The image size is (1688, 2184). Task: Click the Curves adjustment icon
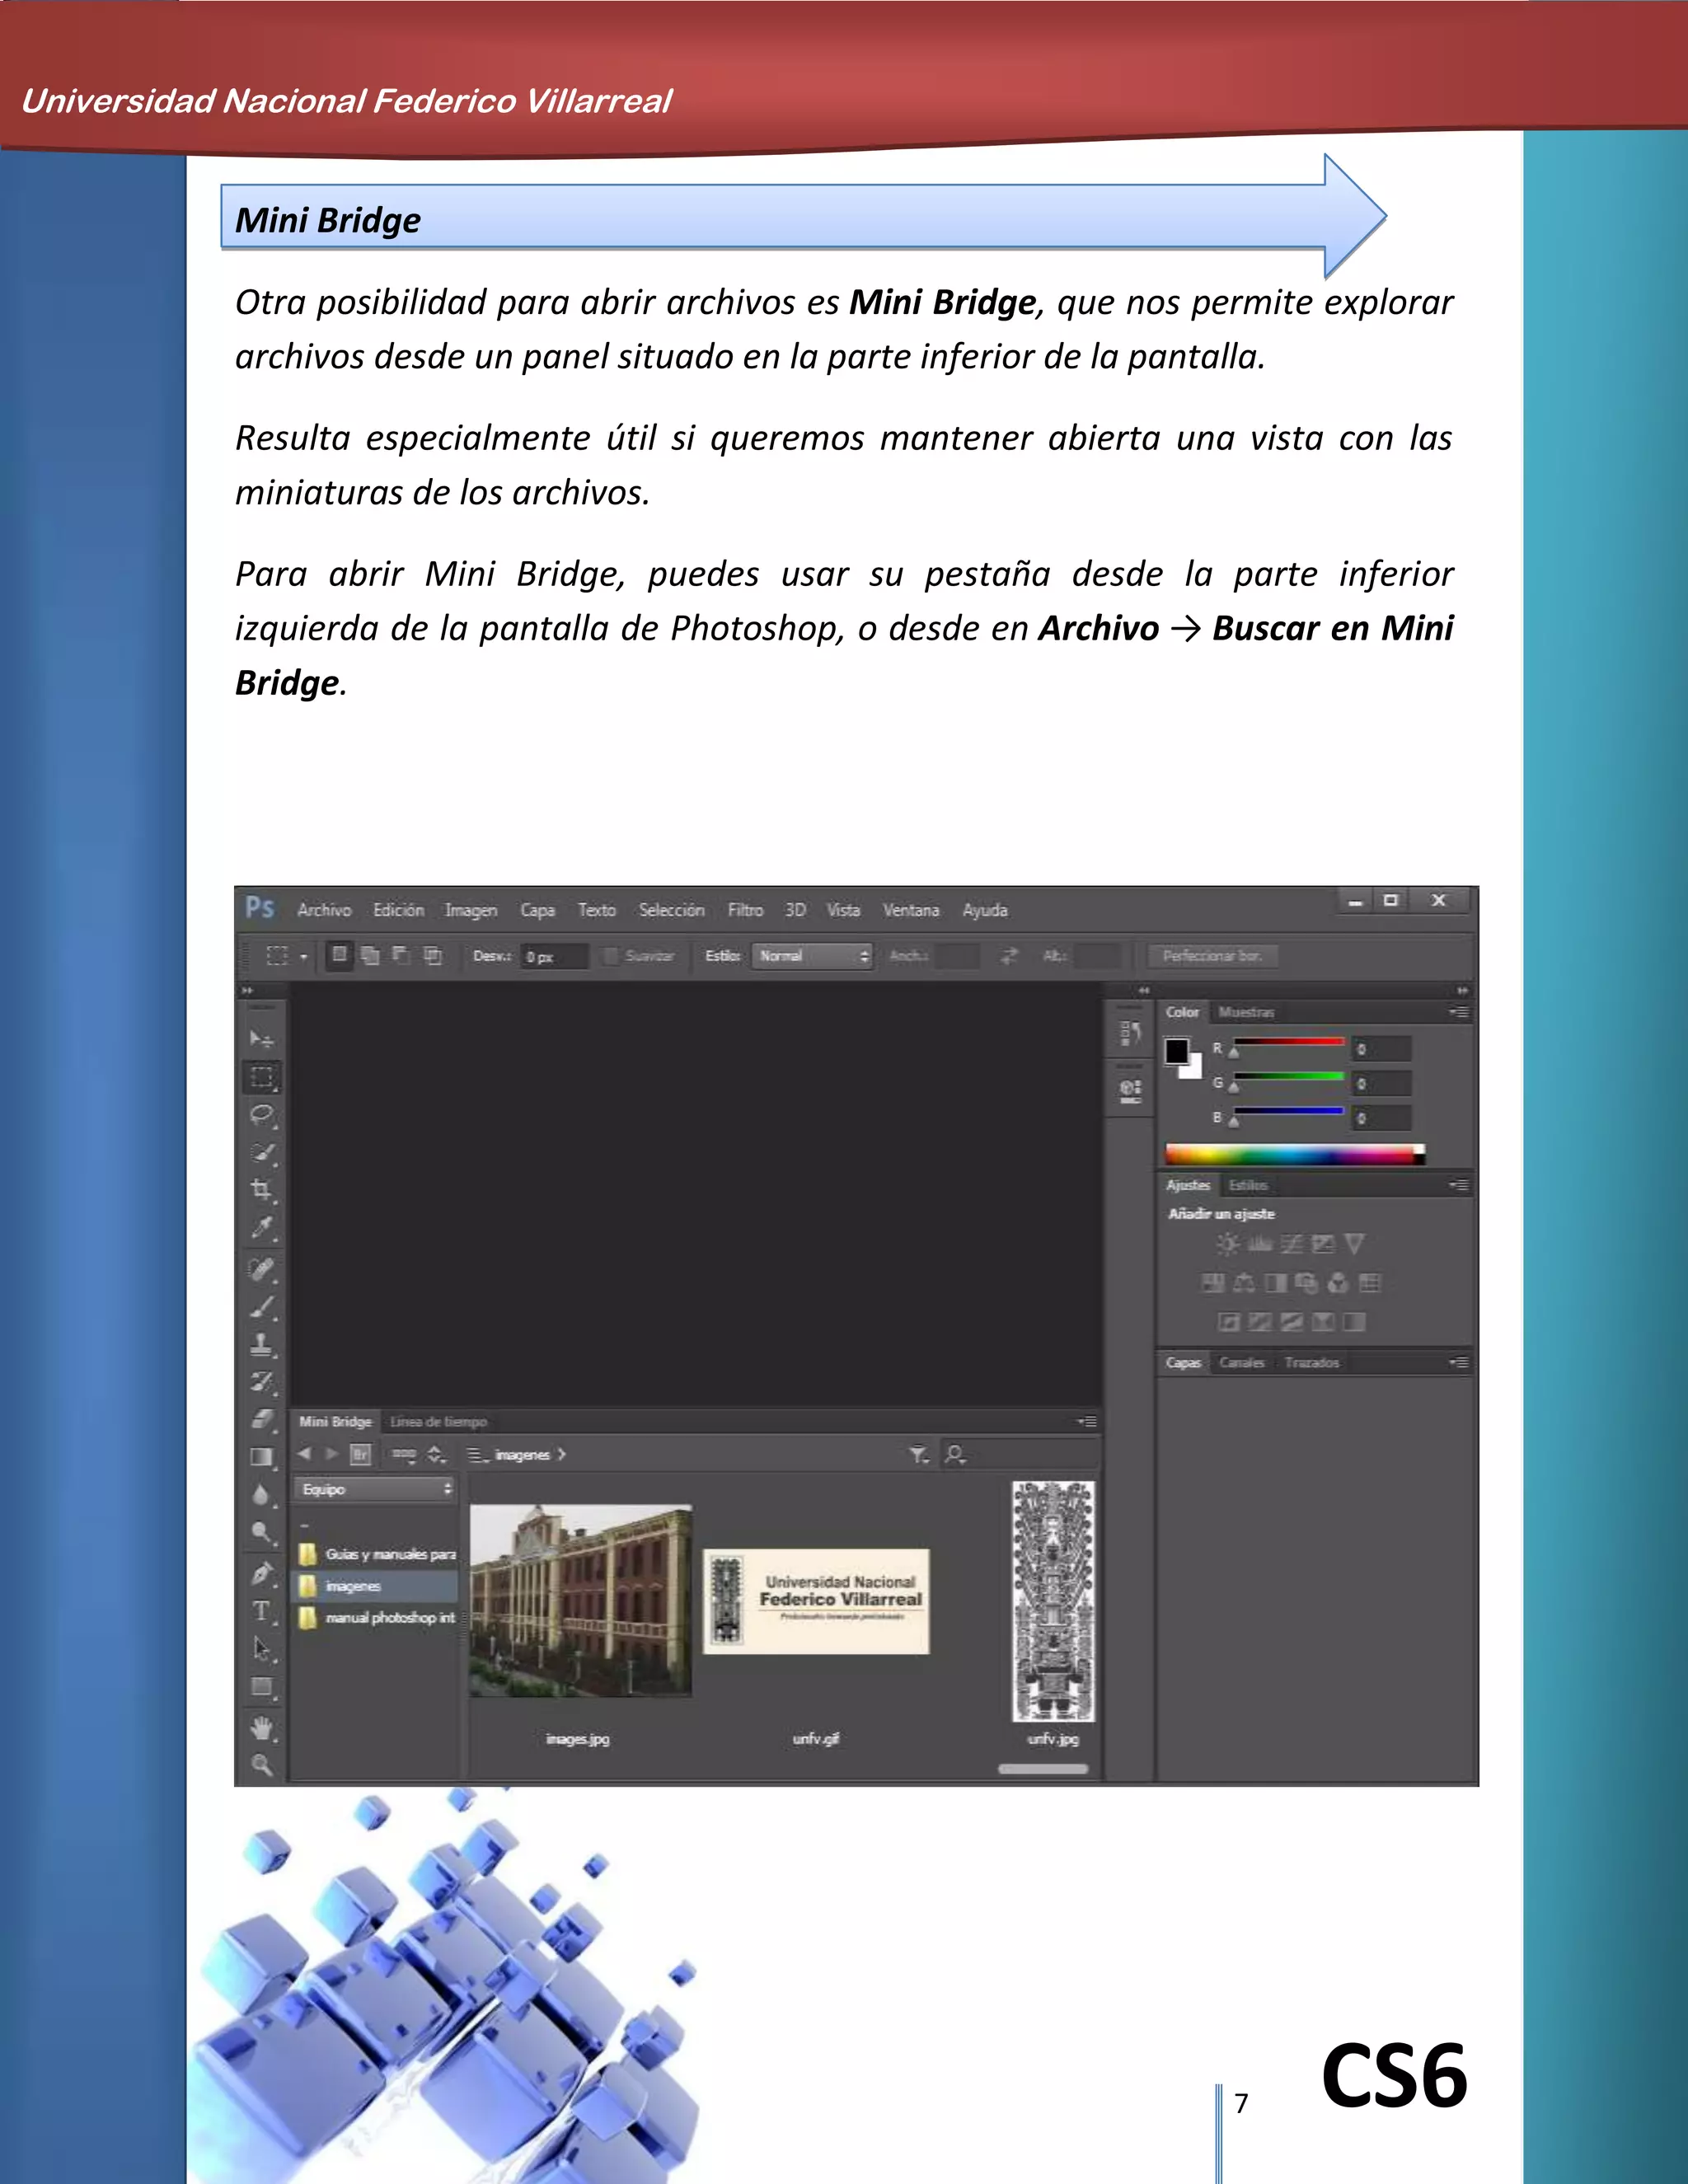point(1292,1244)
